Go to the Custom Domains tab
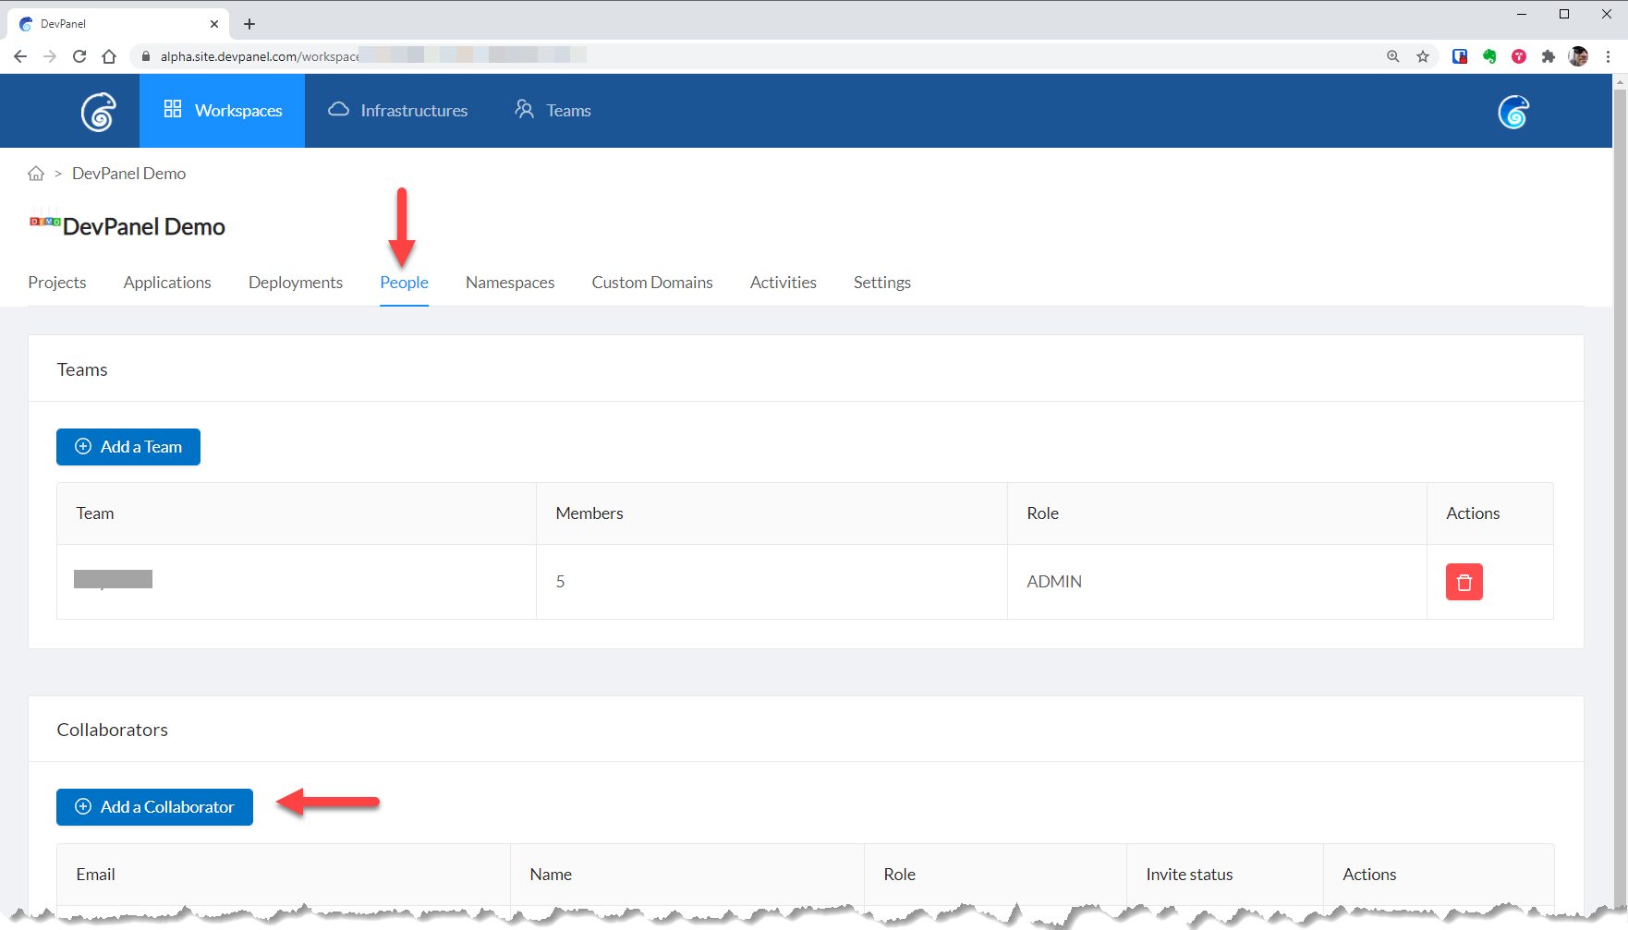Image resolution: width=1628 pixels, height=930 pixels. (x=652, y=283)
